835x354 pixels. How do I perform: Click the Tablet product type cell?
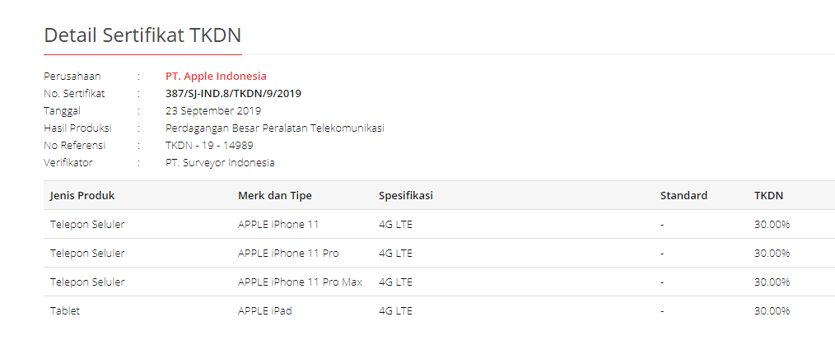click(65, 310)
